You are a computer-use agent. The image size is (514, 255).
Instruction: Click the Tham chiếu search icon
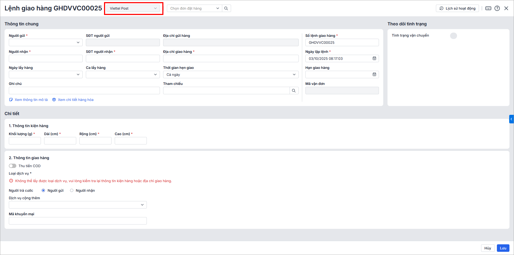[x=294, y=91]
